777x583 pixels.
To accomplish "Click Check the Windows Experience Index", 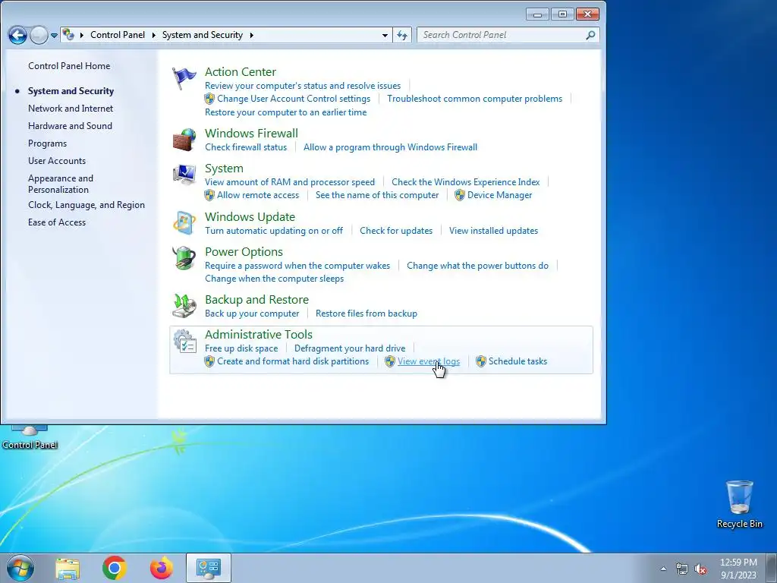I will coord(465,182).
